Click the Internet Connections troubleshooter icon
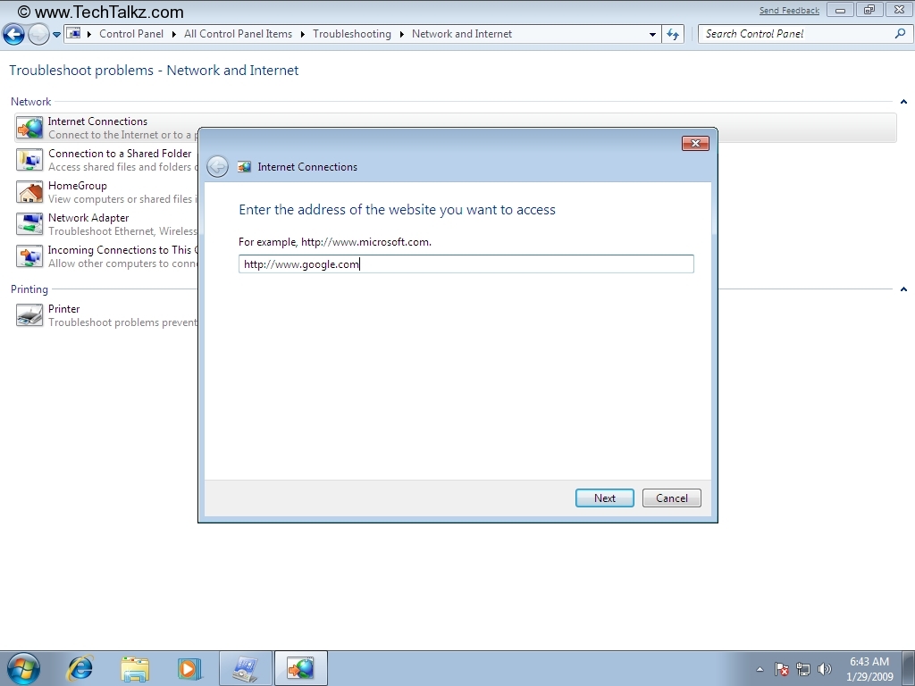915x686 pixels. point(29,128)
